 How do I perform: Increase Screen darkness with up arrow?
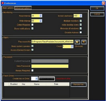pyautogui.click(x=81, y=15)
